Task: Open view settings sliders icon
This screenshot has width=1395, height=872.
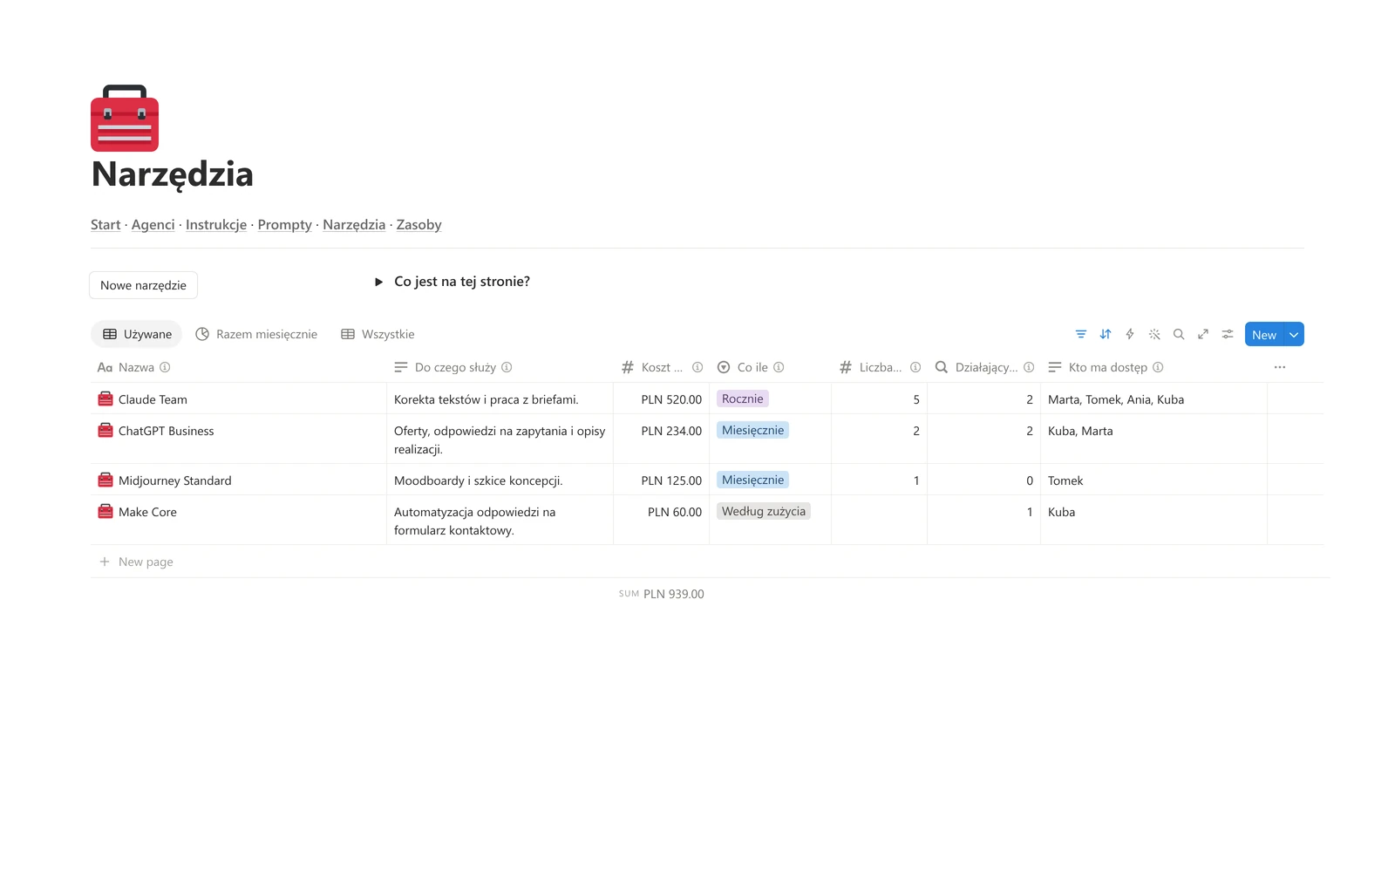Action: pos(1228,334)
